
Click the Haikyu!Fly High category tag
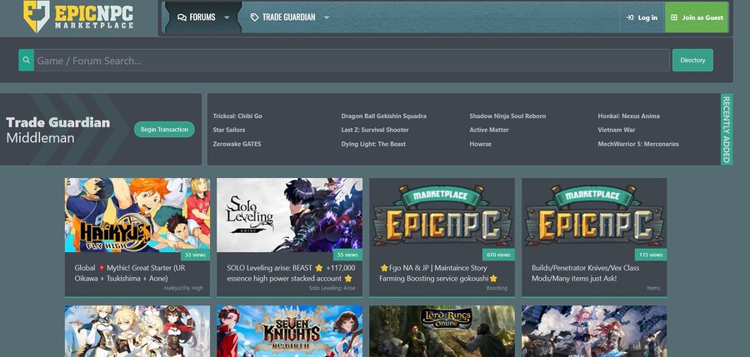pos(183,288)
